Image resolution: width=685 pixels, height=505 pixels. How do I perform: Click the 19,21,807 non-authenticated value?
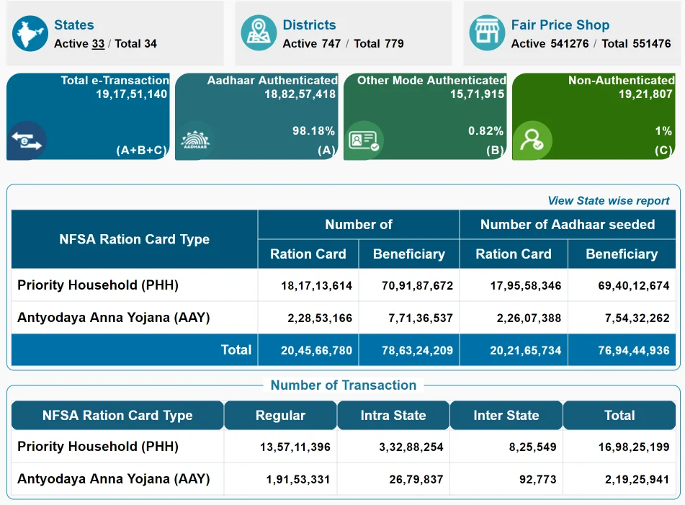pos(645,94)
